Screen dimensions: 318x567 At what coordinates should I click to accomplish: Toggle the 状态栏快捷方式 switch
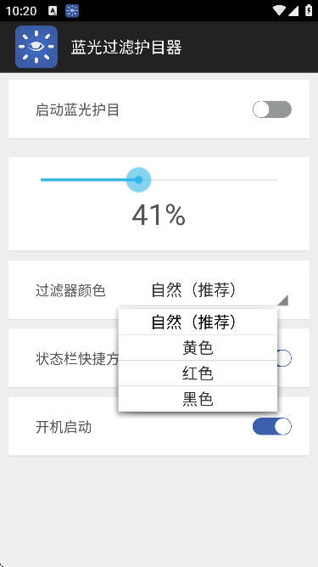coord(284,358)
